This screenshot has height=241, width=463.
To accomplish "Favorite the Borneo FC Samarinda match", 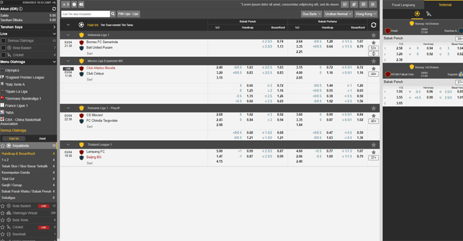I will coord(373,42).
